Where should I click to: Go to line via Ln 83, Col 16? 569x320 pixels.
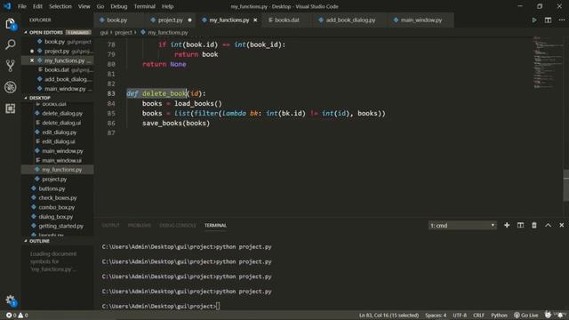click(x=389, y=316)
